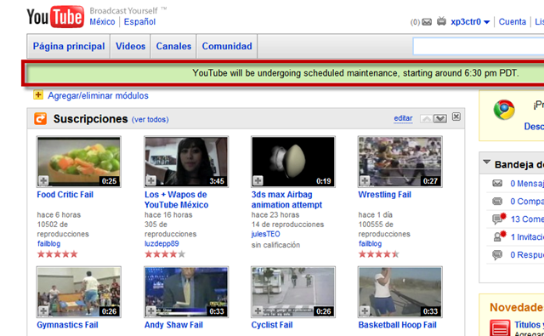Open the Cyclist Fail video thumbnail
Image resolution: width=544 pixels, height=336 pixels.
(x=293, y=292)
